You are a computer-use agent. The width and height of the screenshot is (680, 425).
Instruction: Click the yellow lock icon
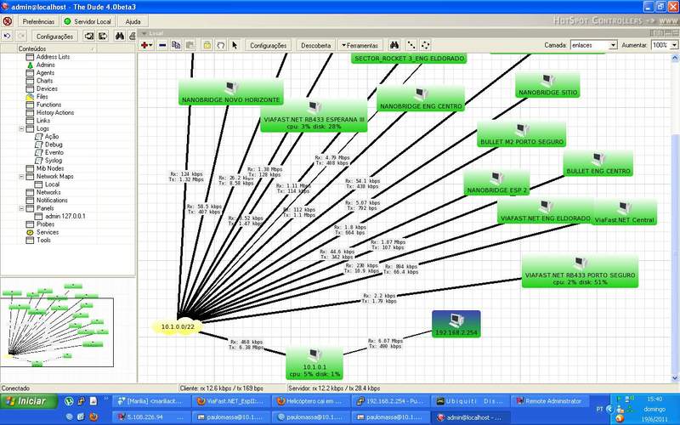click(x=207, y=45)
